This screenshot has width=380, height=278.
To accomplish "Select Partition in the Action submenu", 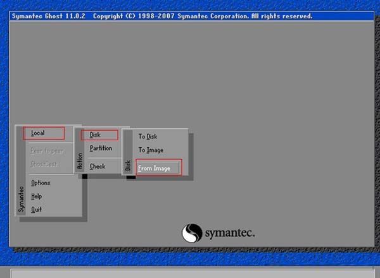I will (x=101, y=148).
